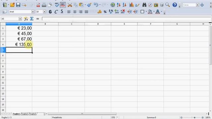
Task: Expand the Name Box A5 dropdown
Action: pos(20,19)
